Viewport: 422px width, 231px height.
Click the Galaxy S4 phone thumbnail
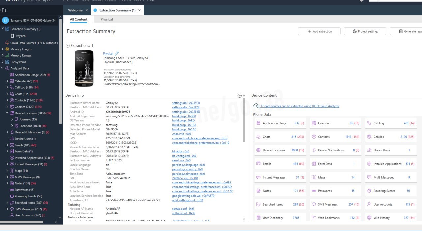tap(84, 69)
